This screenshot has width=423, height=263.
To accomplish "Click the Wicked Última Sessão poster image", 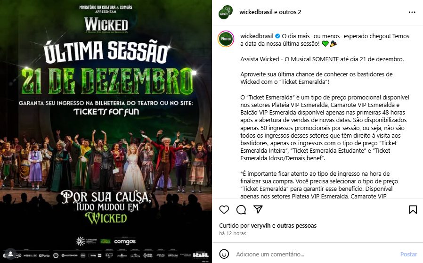I will pos(106,131).
